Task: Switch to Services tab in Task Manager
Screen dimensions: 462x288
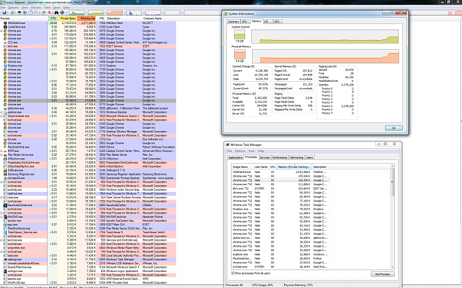Action: coord(265,158)
